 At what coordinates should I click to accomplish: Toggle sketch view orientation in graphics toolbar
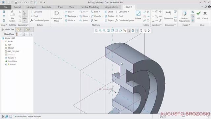click(x=133, y=31)
